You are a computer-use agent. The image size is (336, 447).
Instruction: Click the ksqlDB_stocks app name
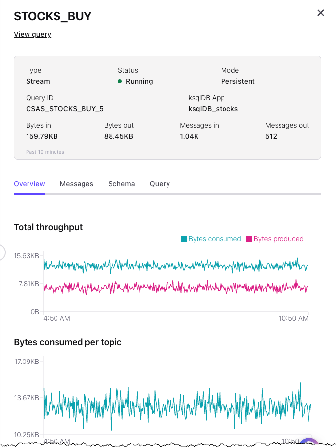pyautogui.click(x=213, y=109)
